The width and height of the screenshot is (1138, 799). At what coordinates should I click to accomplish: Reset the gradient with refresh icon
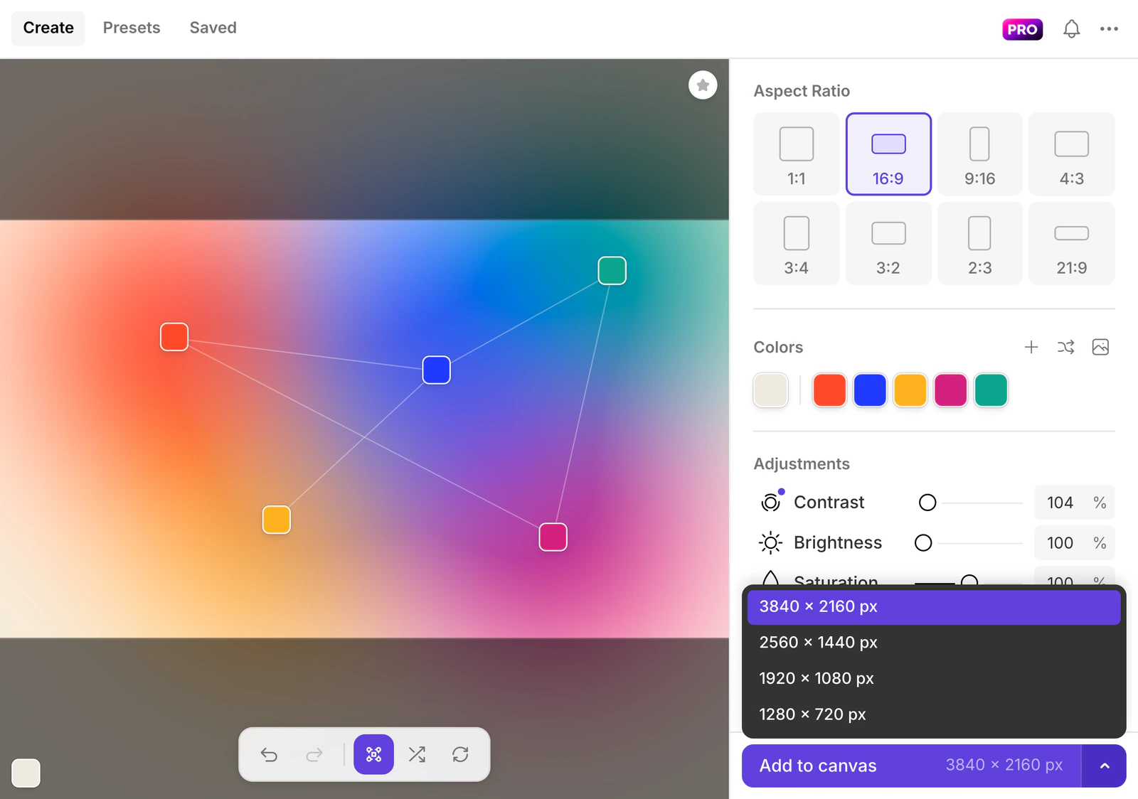click(x=460, y=754)
